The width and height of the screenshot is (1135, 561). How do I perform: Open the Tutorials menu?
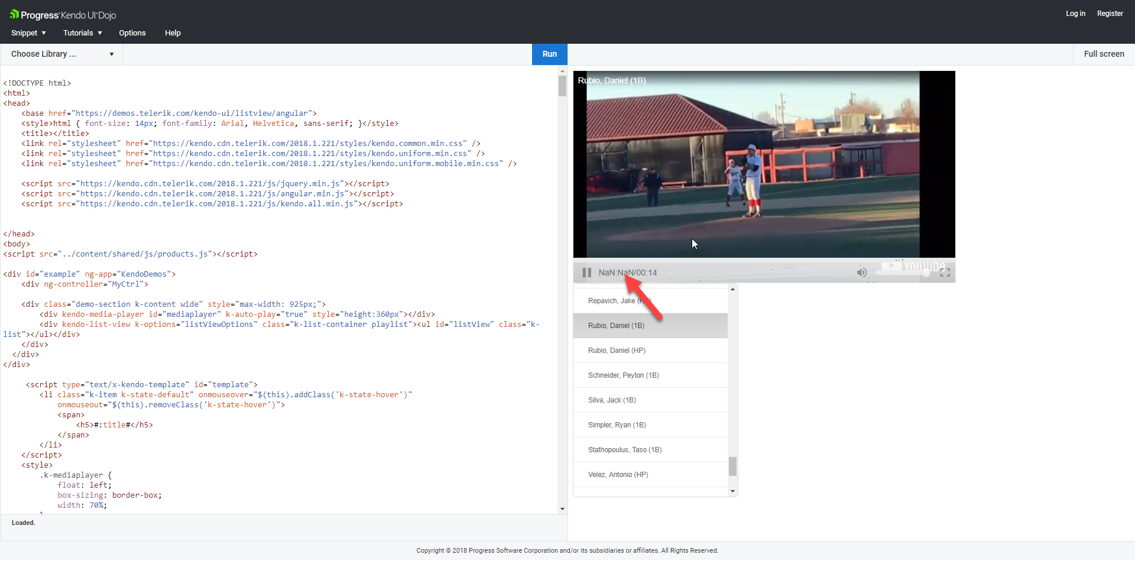(x=83, y=33)
